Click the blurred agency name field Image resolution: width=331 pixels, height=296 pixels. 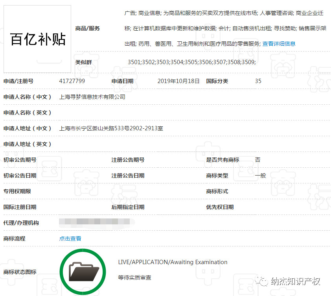point(97,222)
